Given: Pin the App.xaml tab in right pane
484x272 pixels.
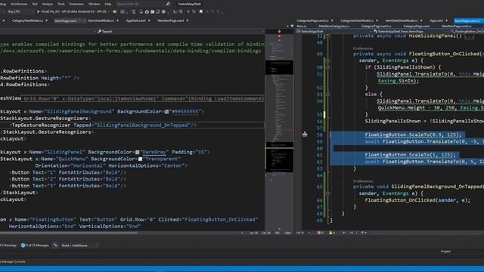Looking at the screenshot, I should click(447, 20).
